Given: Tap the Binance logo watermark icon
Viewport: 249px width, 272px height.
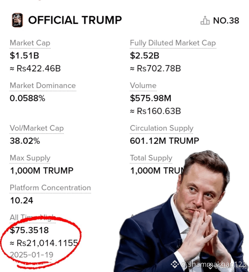Looking at the screenshot, I should coord(175,264).
